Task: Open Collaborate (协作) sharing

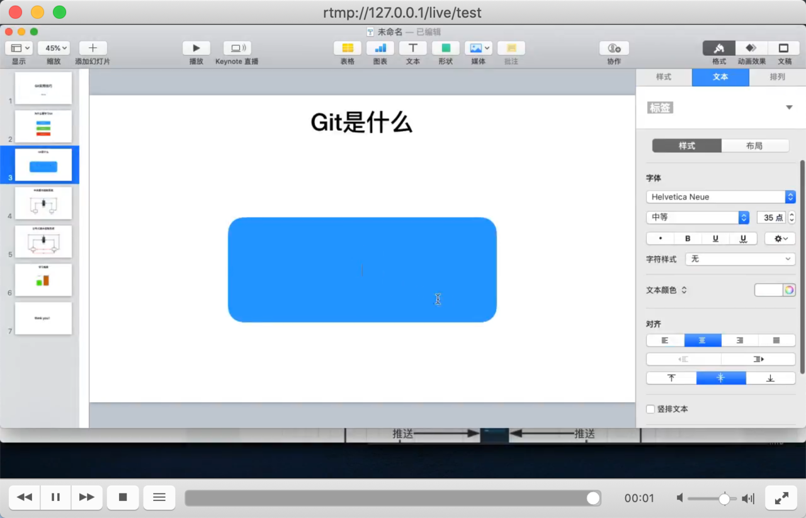Action: point(614,48)
